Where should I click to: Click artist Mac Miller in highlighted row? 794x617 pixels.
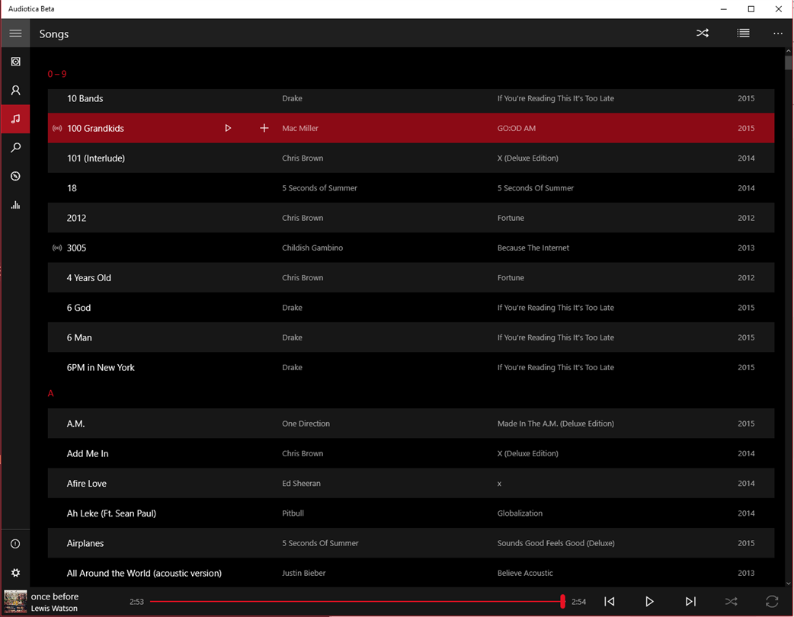[300, 128]
